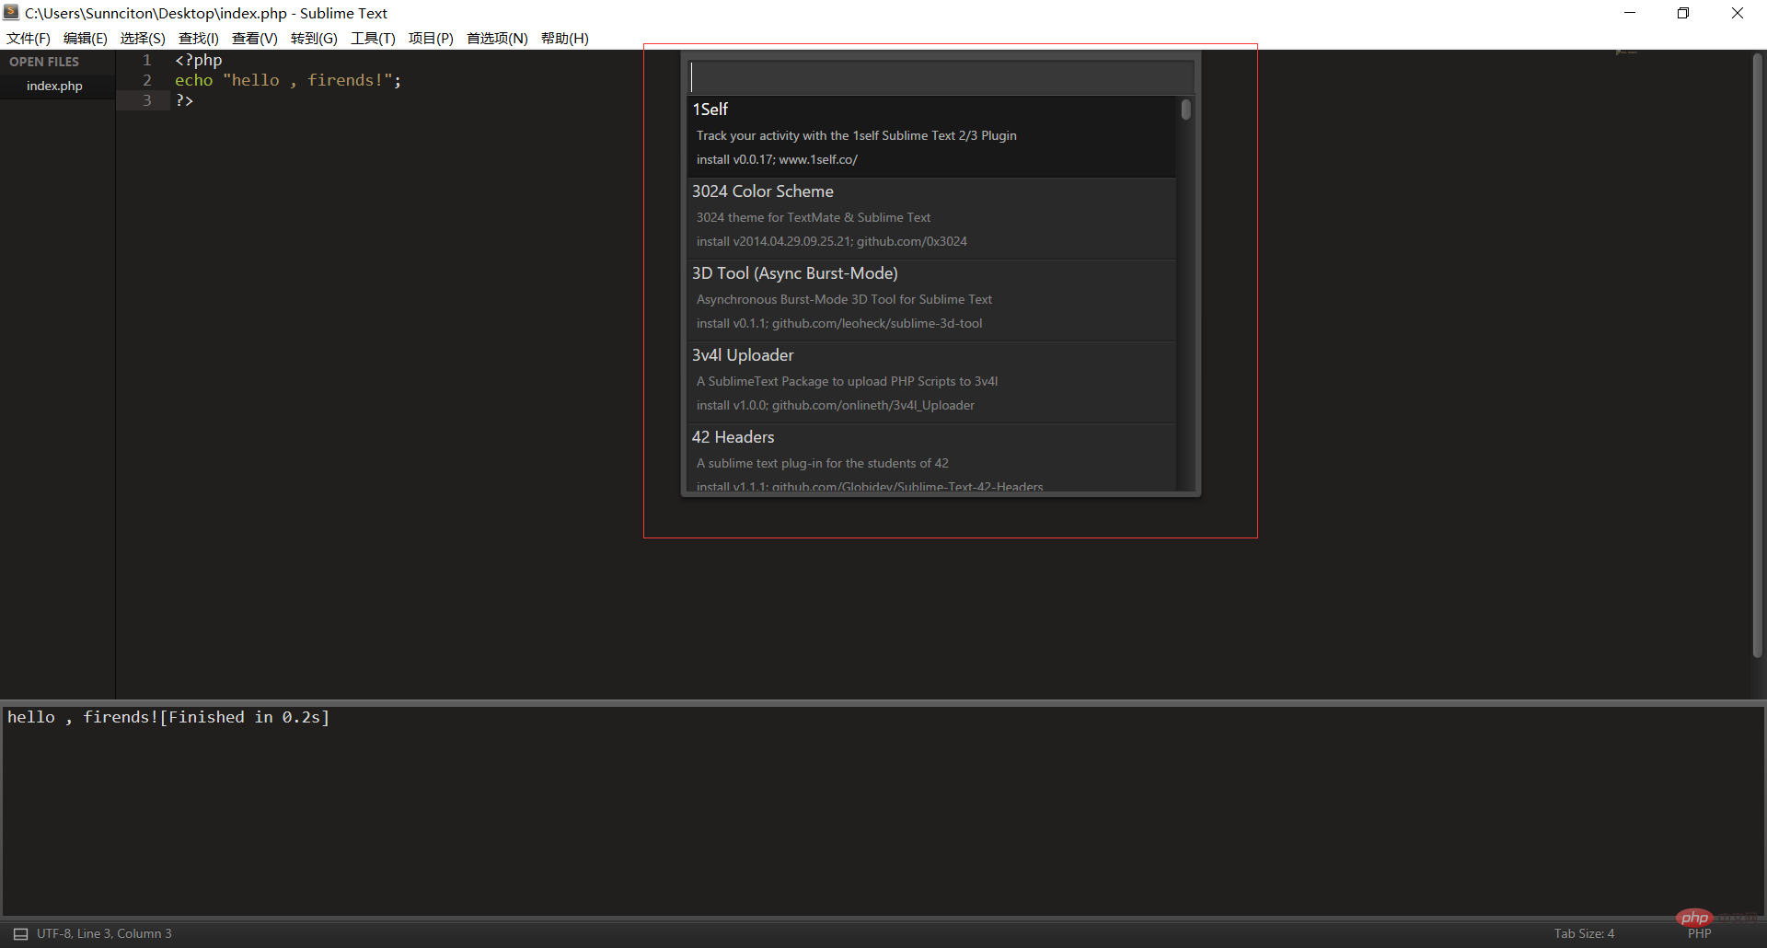This screenshot has width=1767, height=948.
Task: Open the 帮助(H) menu
Action: pyautogui.click(x=565, y=38)
